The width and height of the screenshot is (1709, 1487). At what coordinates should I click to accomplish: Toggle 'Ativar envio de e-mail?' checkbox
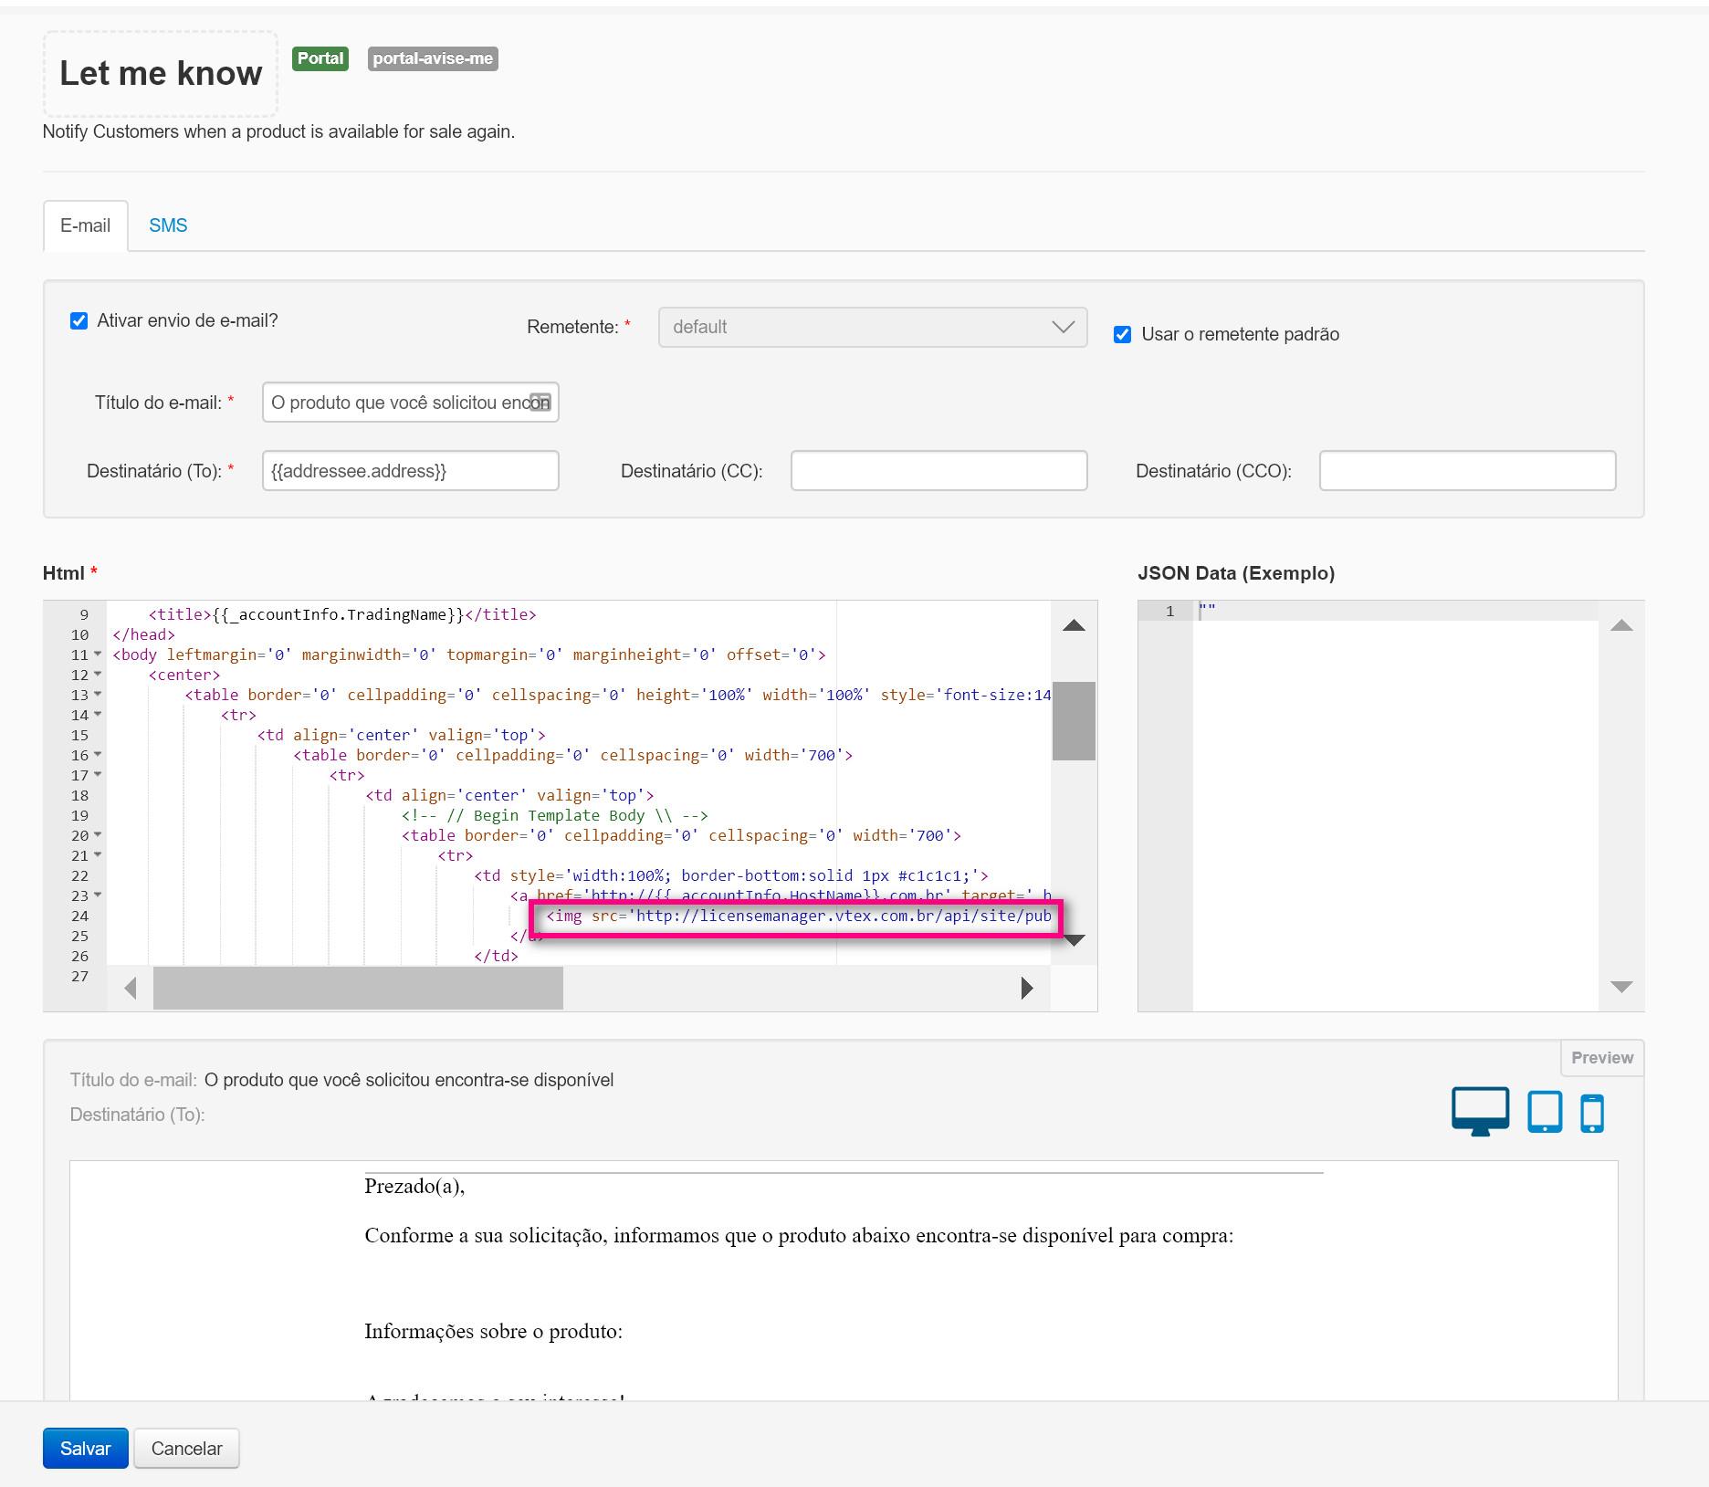click(79, 321)
